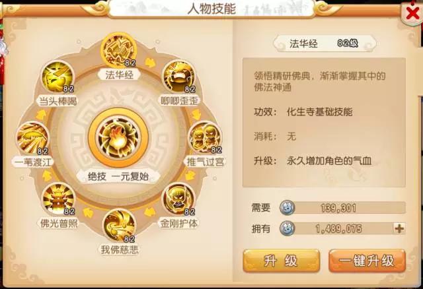Click the 绝技 一元复始 label
This screenshot has width=423, height=289.
click(118, 177)
